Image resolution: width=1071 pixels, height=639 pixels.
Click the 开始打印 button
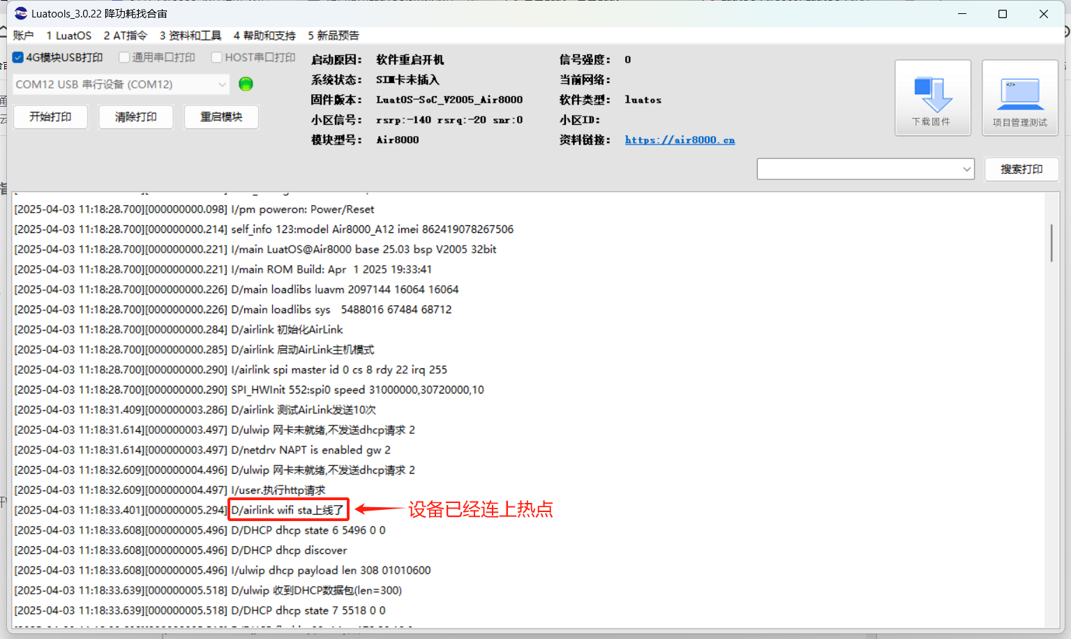click(x=50, y=117)
